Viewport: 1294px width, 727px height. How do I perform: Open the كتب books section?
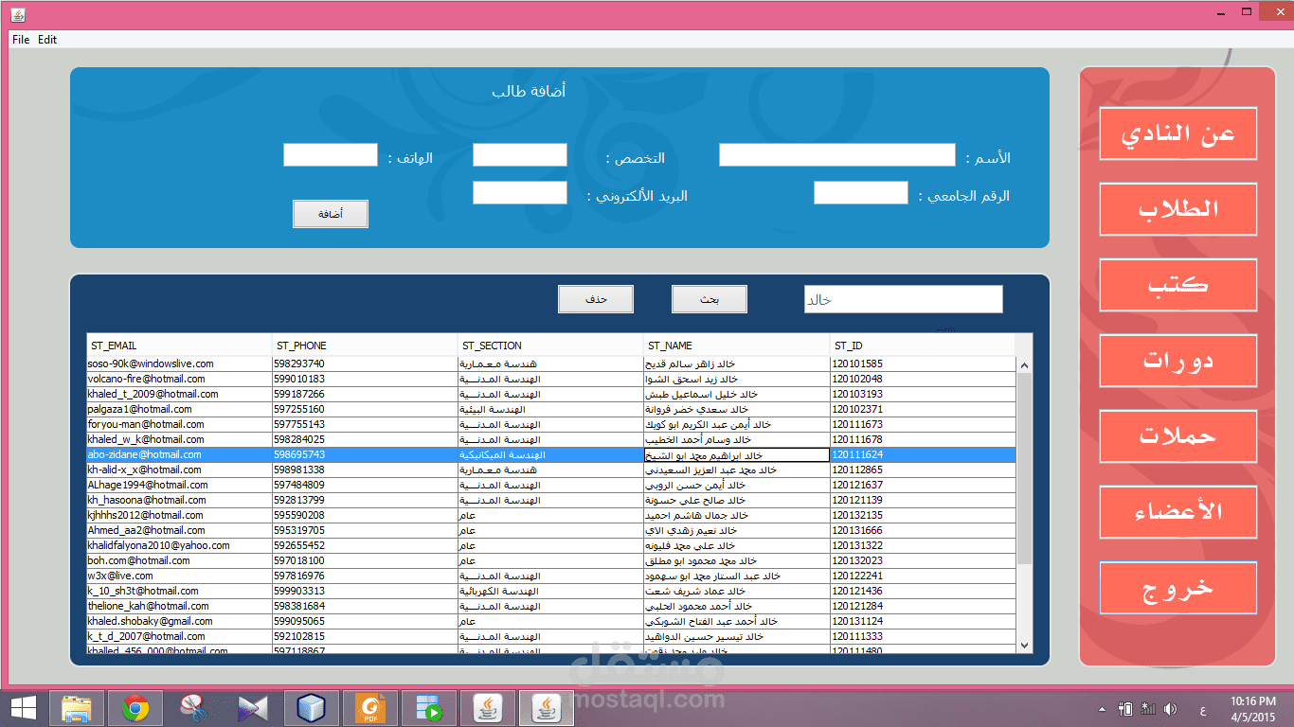click(x=1178, y=285)
